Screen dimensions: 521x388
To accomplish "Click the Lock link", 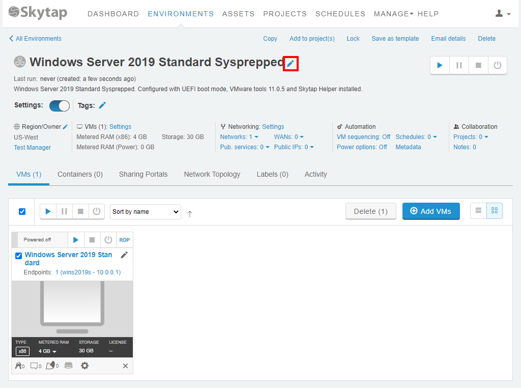I will click(x=353, y=39).
